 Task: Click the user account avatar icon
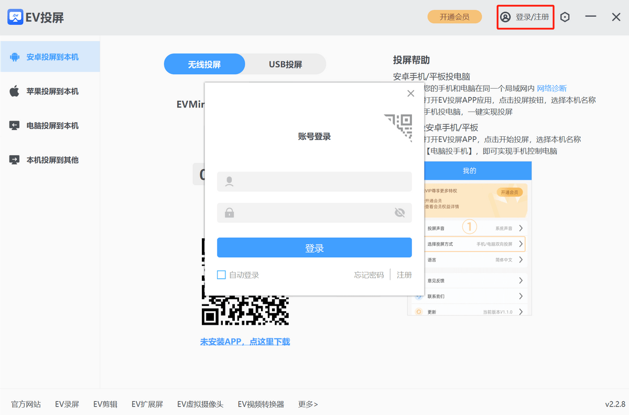click(x=505, y=17)
